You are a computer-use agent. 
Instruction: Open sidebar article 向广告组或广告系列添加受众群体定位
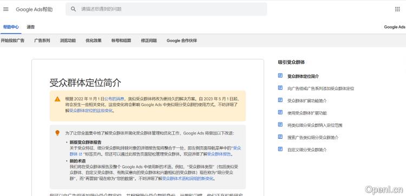[321, 89]
